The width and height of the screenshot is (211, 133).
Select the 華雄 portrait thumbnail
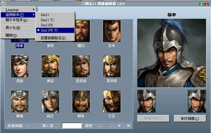tap(20, 102)
